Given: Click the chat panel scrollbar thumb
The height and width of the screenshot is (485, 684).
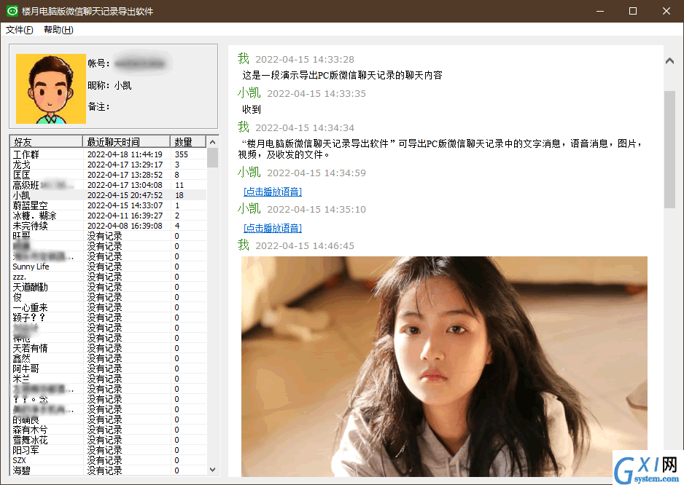Looking at the screenshot, I should 669,149.
